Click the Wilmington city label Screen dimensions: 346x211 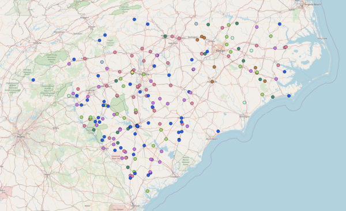click(x=245, y=116)
